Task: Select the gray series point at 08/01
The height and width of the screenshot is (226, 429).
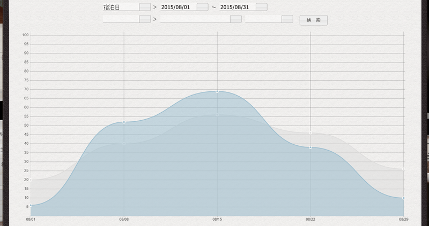Action: click(x=31, y=180)
